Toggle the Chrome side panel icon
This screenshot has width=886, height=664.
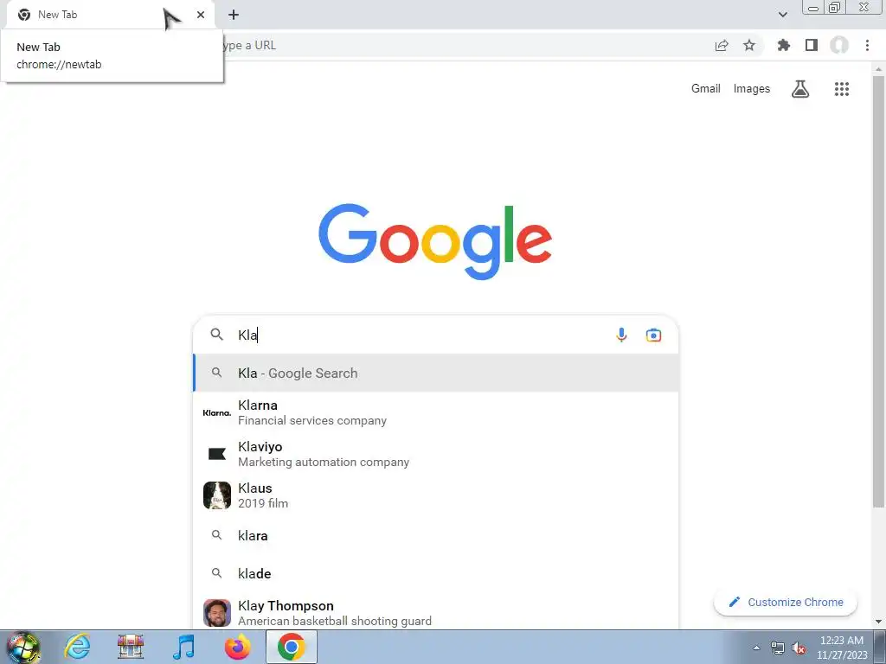point(812,45)
